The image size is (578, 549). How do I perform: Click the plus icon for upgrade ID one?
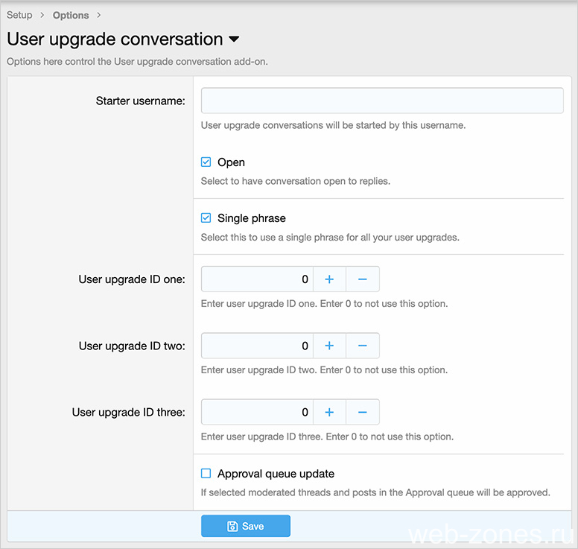(329, 279)
